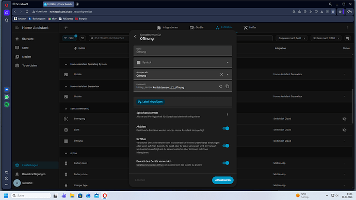Switch to the Geräte tab
Screen dimensions: 356x200
(197, 27)
